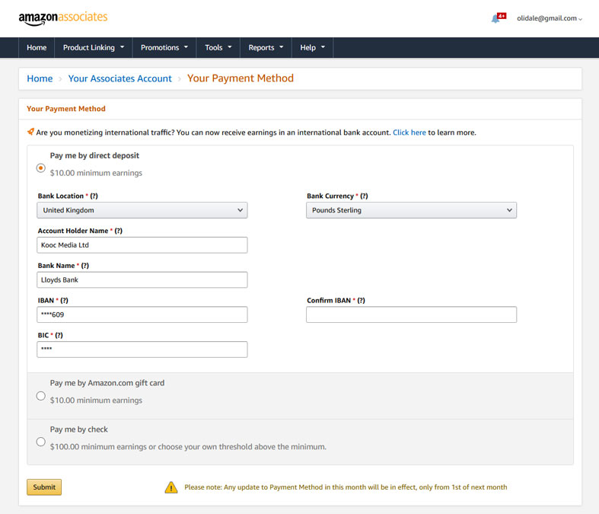This screenshot has height=514, width=599.
Task: Select Pay me by Amazon.com gift card
Action: pos(41,396)
